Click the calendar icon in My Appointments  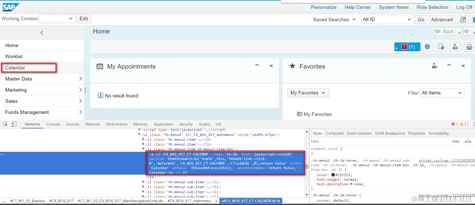point(100,66)
